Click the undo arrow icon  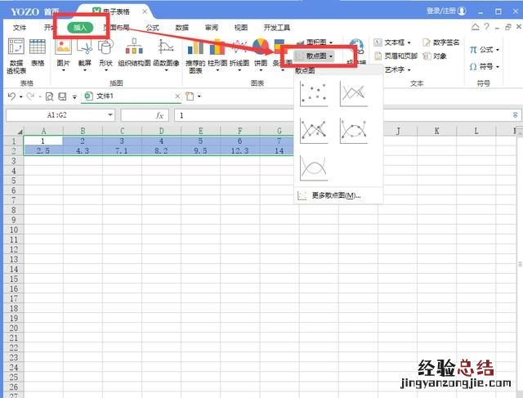coord(11,96)
